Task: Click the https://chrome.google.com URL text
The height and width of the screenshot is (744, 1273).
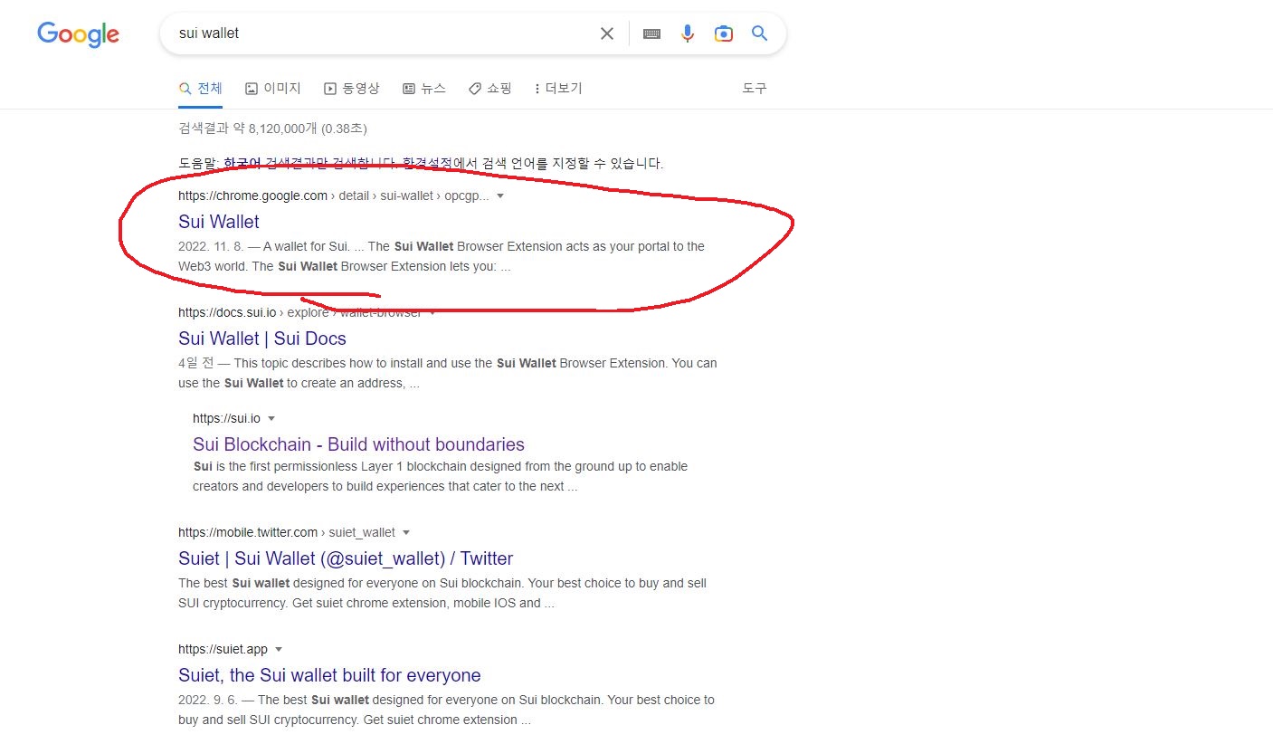Action: click(x=253, y=196)
